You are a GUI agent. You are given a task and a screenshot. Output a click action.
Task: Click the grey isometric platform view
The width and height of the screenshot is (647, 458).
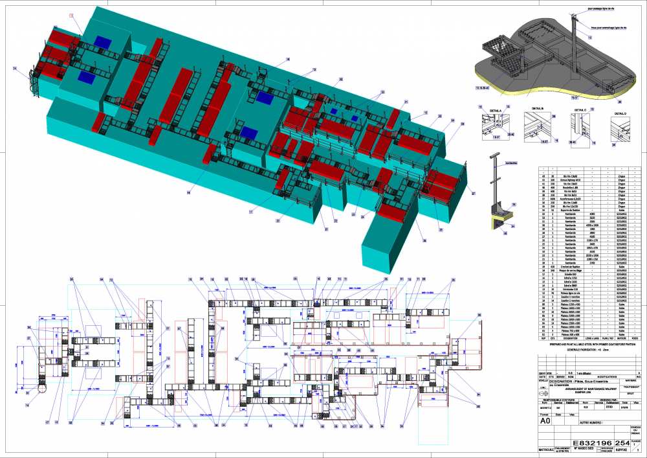556,56
